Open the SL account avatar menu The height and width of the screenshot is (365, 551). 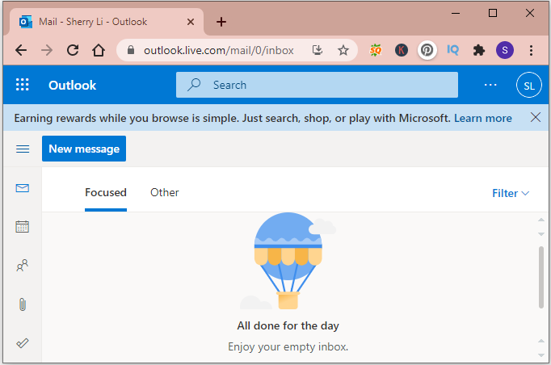pos(529,85)
